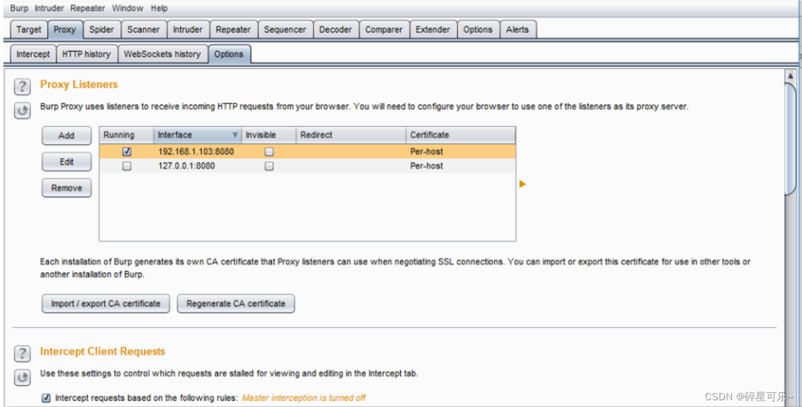Click Regenerate CA certificate
The width and height of the screenshot is (802, 407).
pyautogui.click(x=236, y=303)
